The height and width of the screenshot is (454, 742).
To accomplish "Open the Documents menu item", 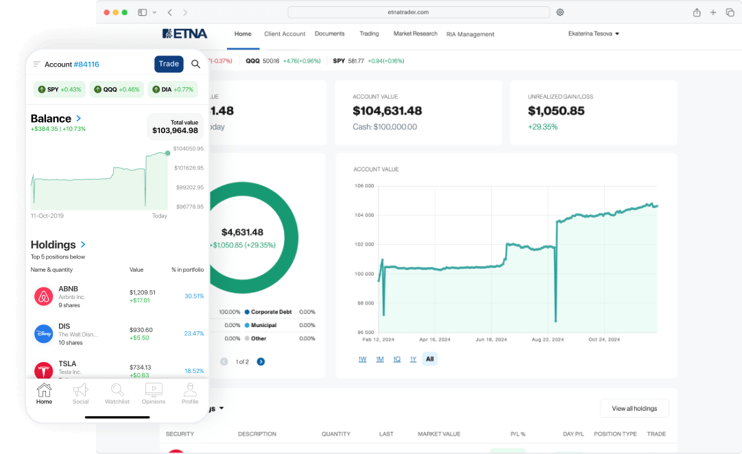I will pos(330,34).
